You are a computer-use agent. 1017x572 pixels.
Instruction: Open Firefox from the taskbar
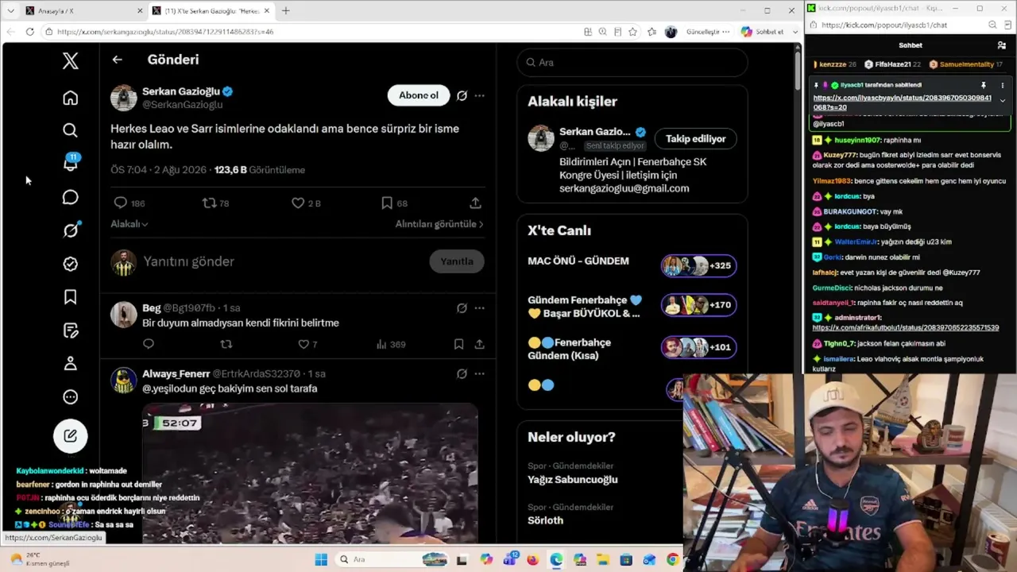[x=532, y=559]
